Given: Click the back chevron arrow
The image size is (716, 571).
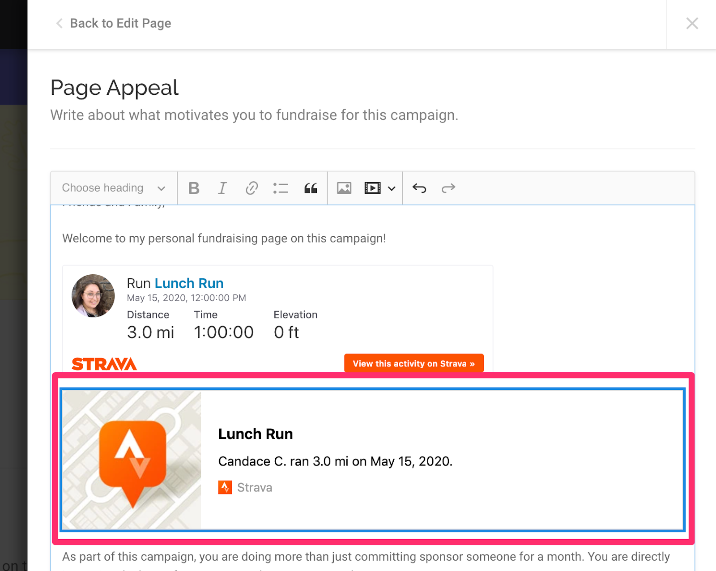Looking at the screenshot, I should (x=59, y=23).
